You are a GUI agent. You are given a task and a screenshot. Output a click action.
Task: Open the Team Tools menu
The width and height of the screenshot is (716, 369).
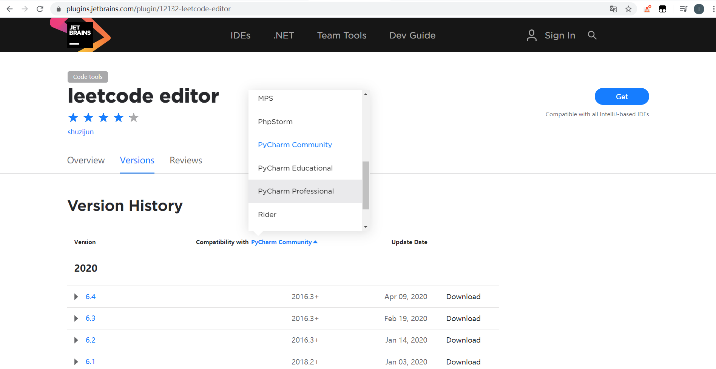coord(342,35)
